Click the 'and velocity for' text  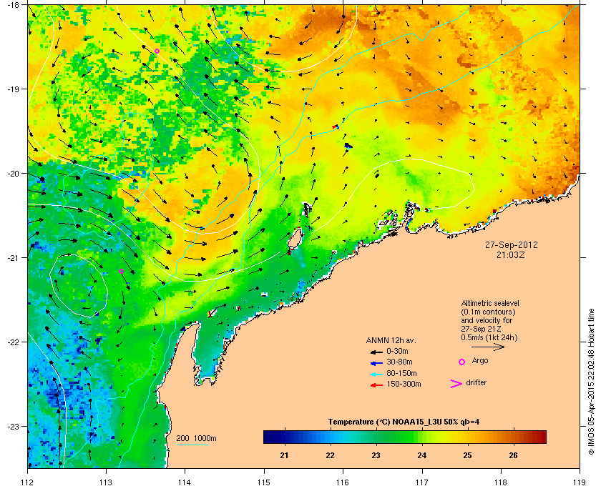[487, 320]
